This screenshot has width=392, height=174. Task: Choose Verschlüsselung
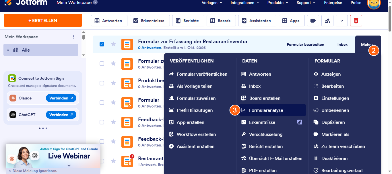[x=262, y=134]
